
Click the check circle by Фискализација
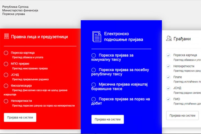coord(6,86)
